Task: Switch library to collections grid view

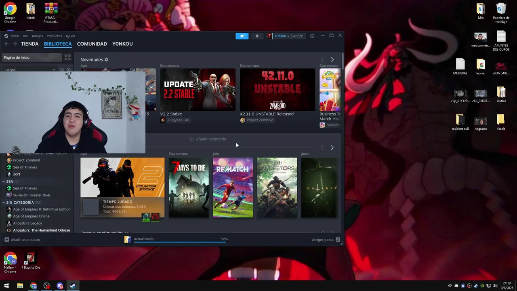Action: [x=67, y=57]
